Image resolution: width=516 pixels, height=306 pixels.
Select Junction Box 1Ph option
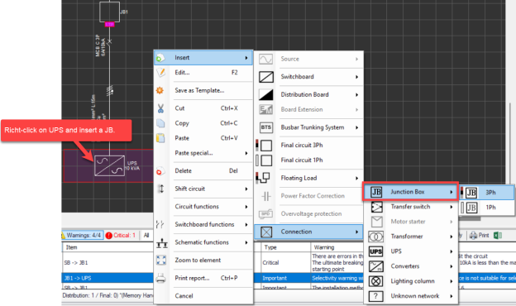coord(487,208)
